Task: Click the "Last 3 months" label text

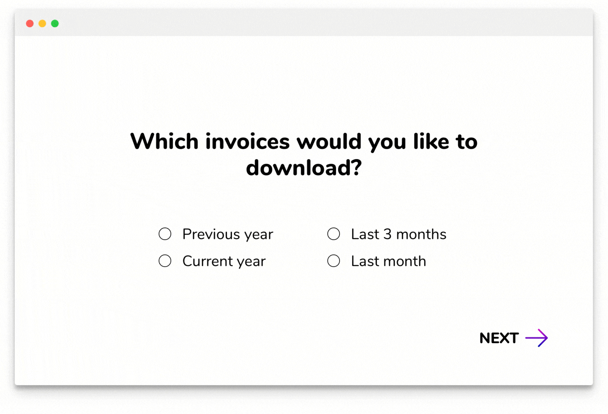Action: [399, 234]
